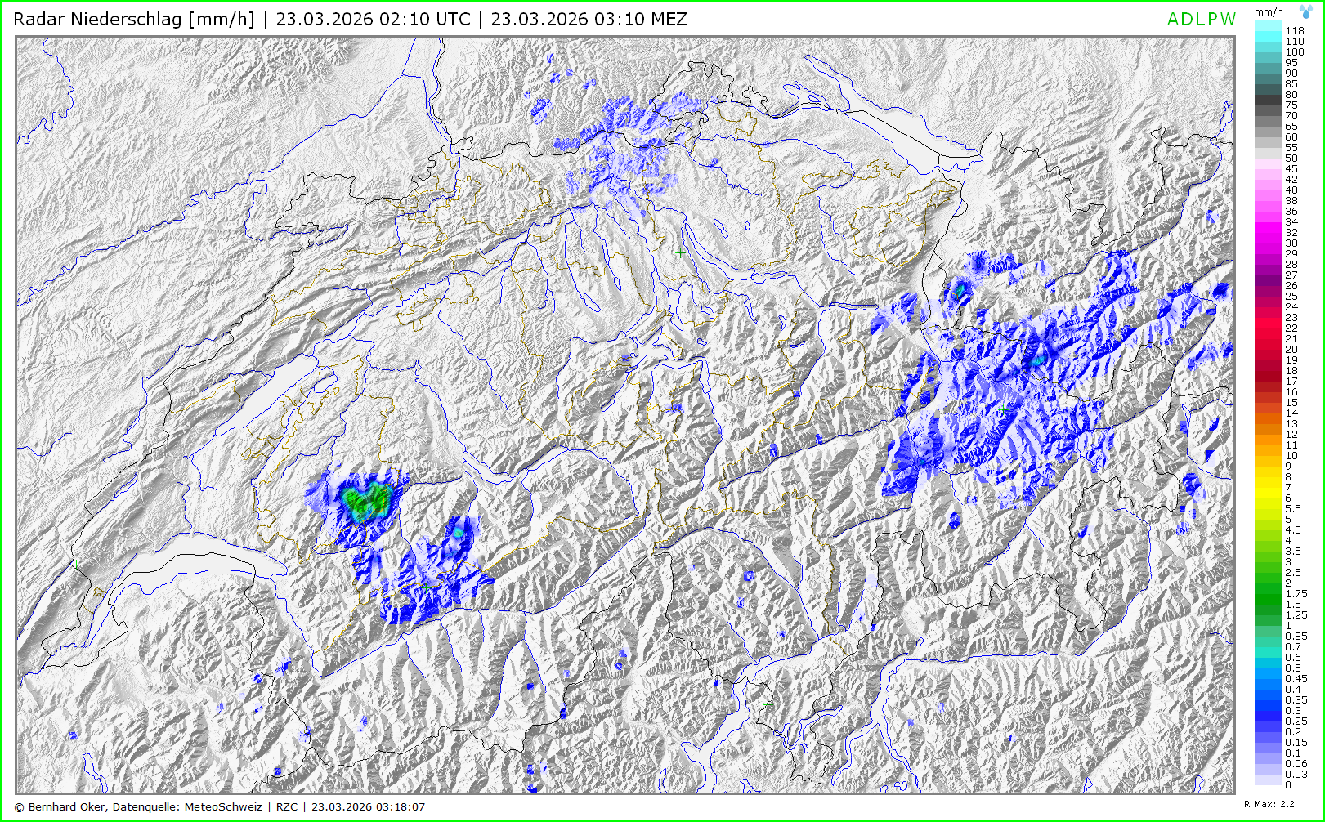Select the 20 mm/h red legend swatch
The image size is (1325, 822).
pos(1268,349)
